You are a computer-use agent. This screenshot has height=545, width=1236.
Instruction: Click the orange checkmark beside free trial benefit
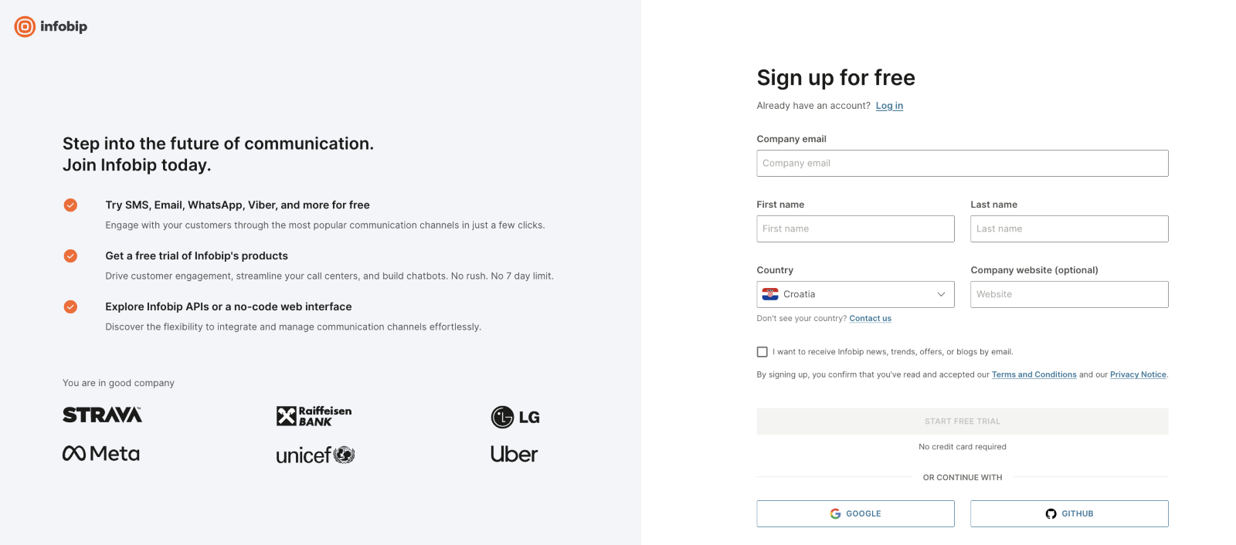pyautogui.click(x=70, y=256)
